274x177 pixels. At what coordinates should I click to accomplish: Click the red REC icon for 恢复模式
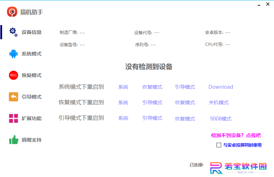point(13,75)
